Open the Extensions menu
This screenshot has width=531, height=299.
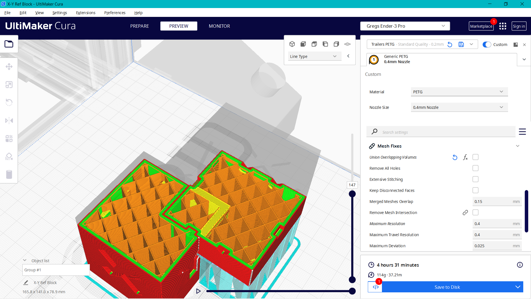tap(85, 13)
